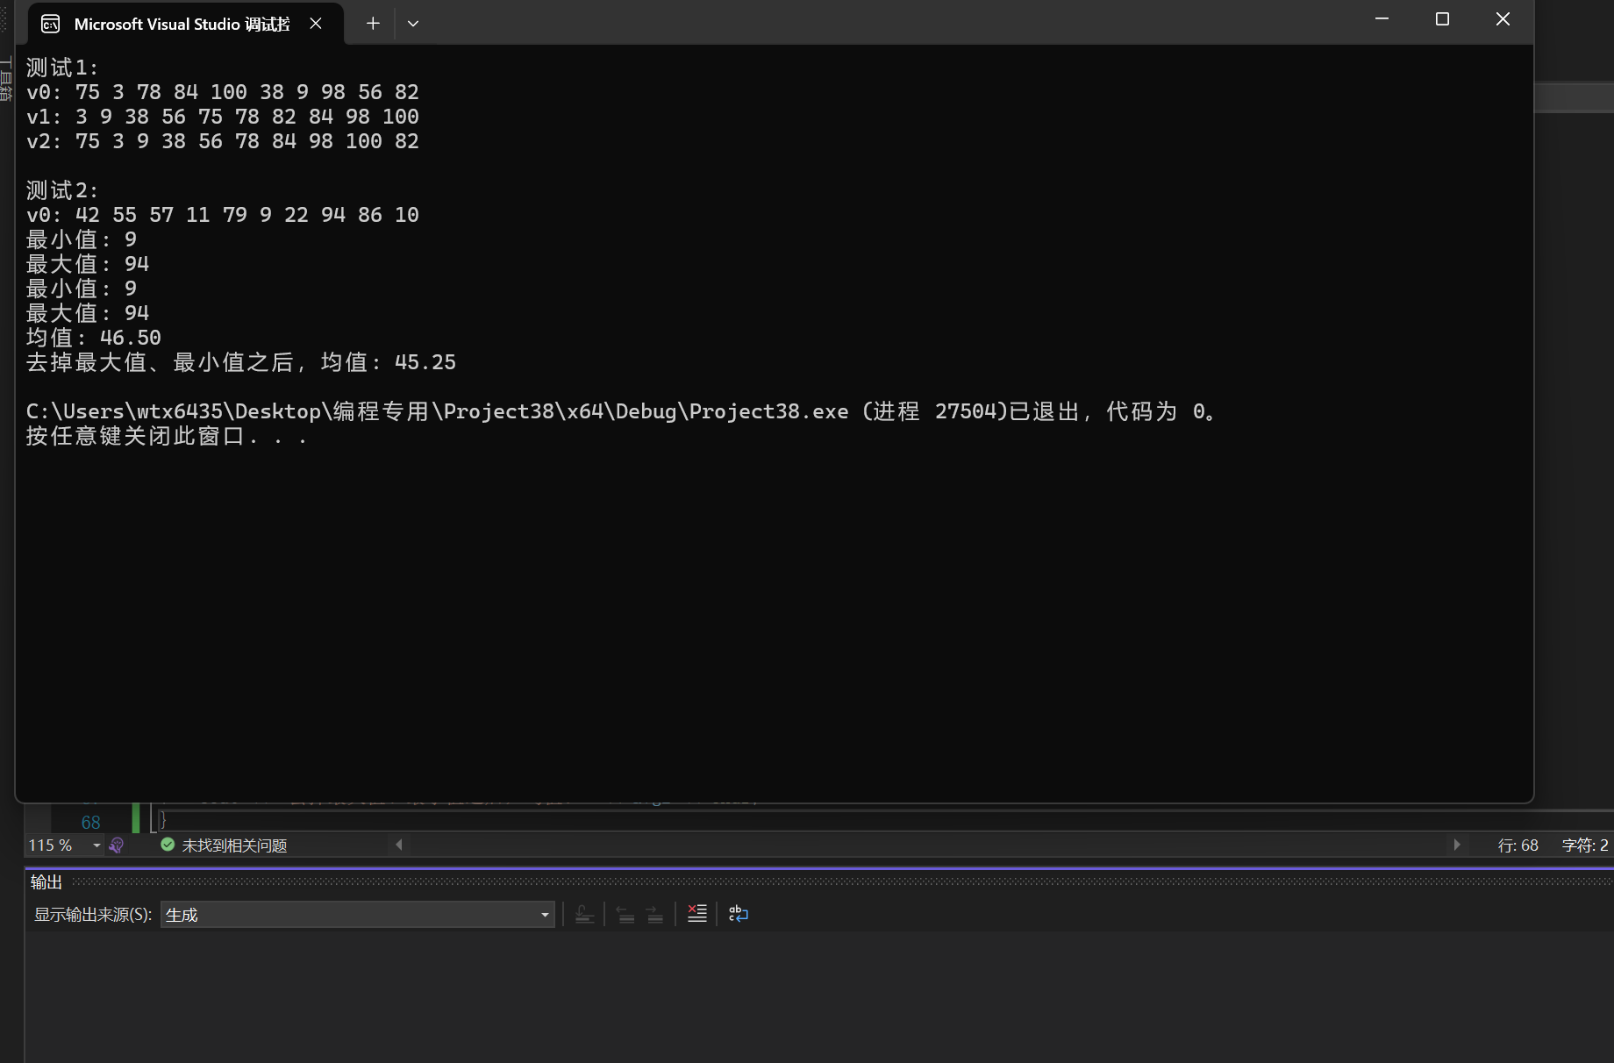This screenshot has height=1063, width=1614.
Task: Close the debug console window
Action: coord(1503,18)
